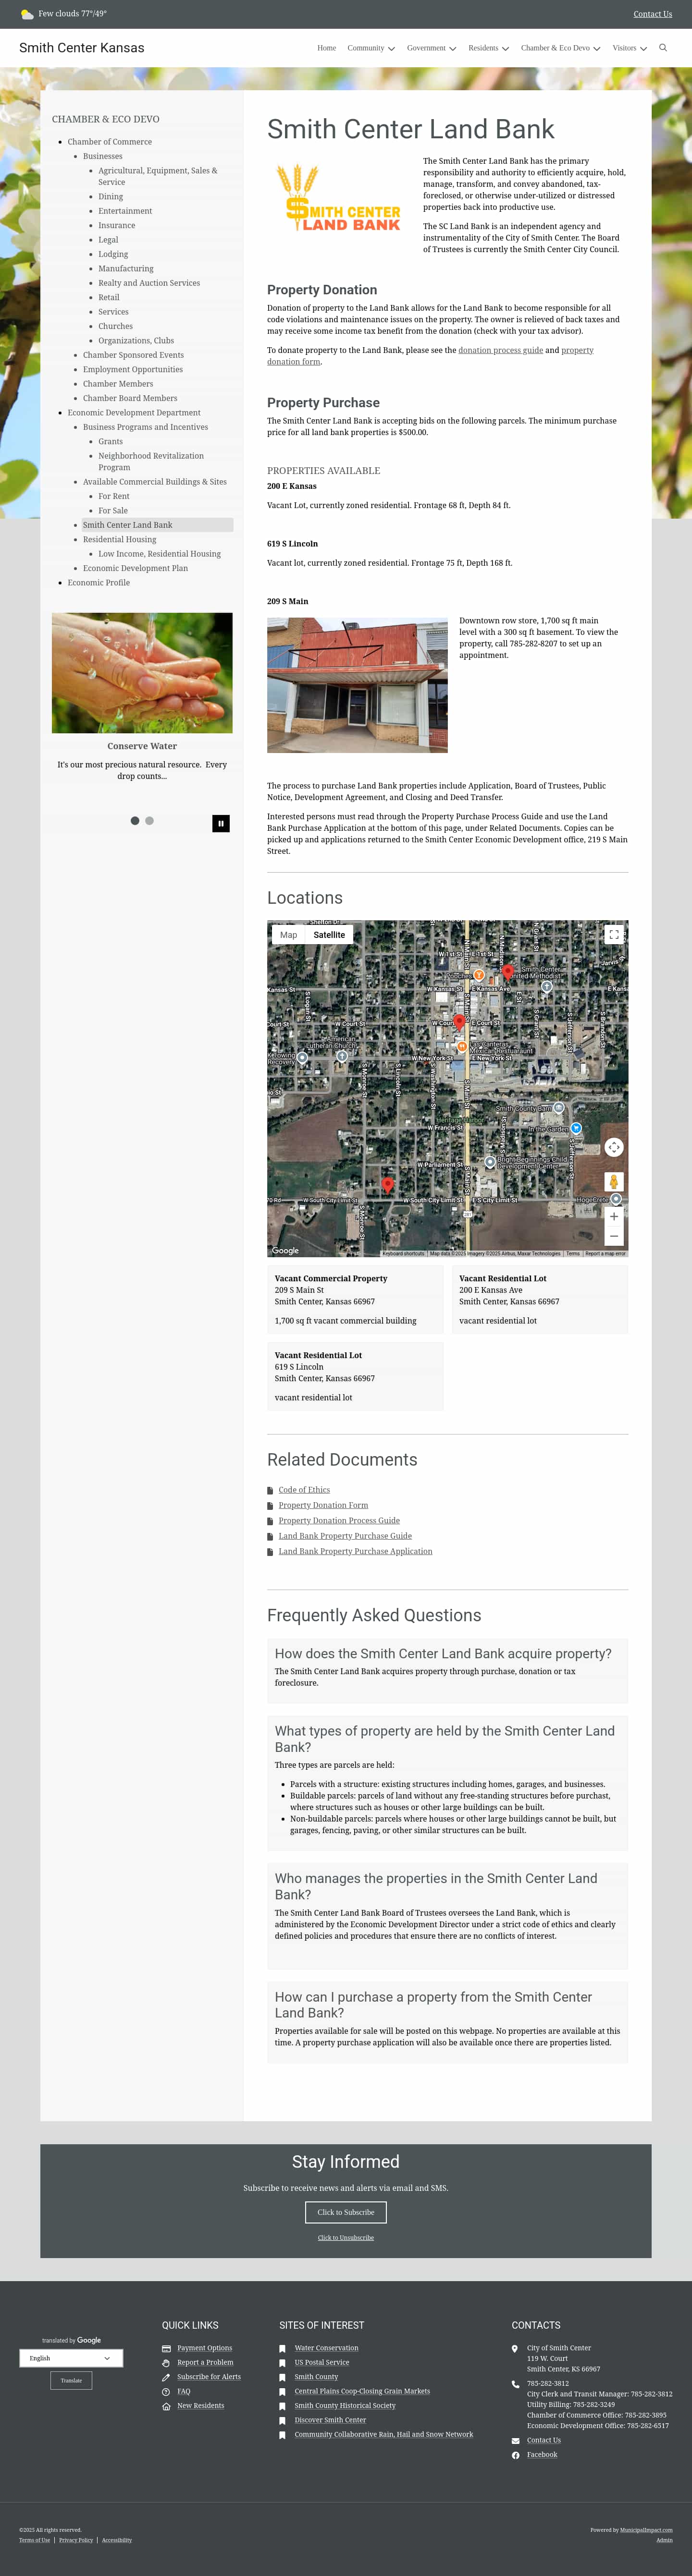The height and width of the screenshot is (2576, 692).
Task: Click the question mark icon beside FAQ
Action: click(x=166, y=2392)
